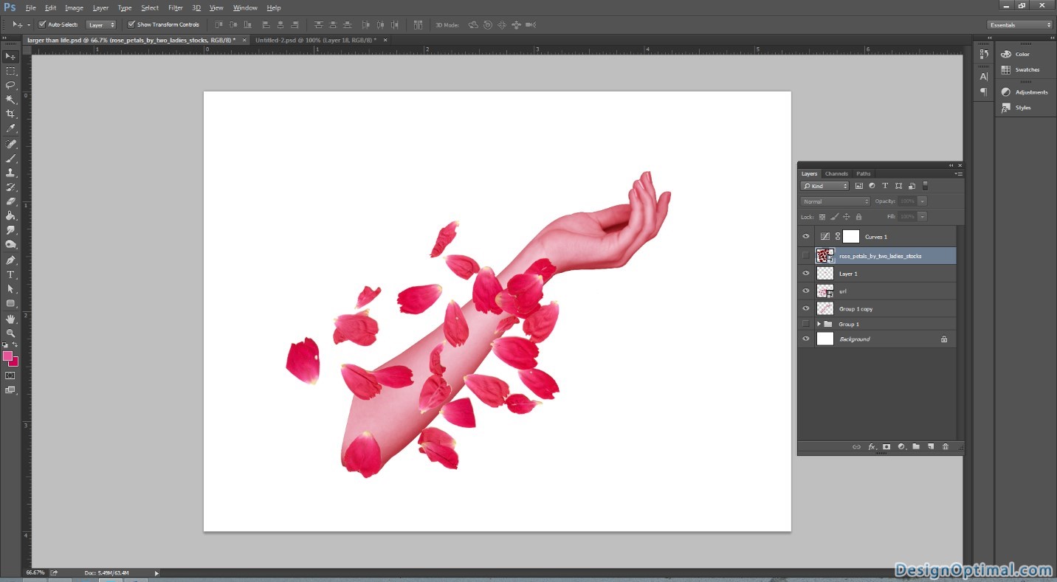This screenshot has width=1057, height=582.
Task: Select the History Brush tool
Action: click(x=10, y=187)
